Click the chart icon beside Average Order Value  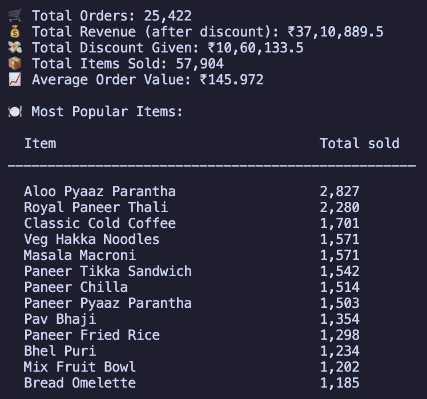(15, 80)
